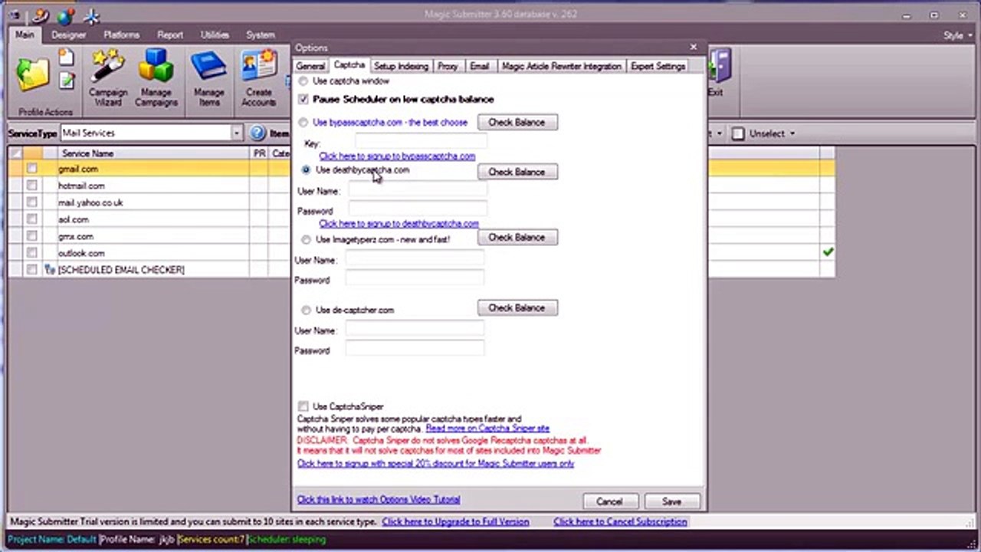981x552 pixels.
Task: Click the edit profile page icon
Action: pos(67,80)
